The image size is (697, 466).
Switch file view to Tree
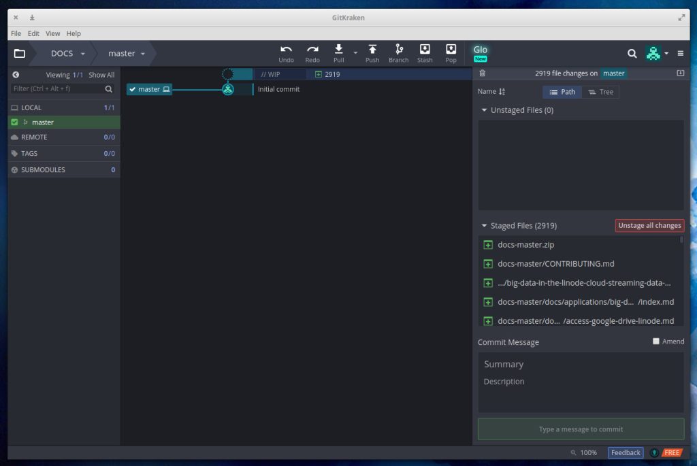600,92
